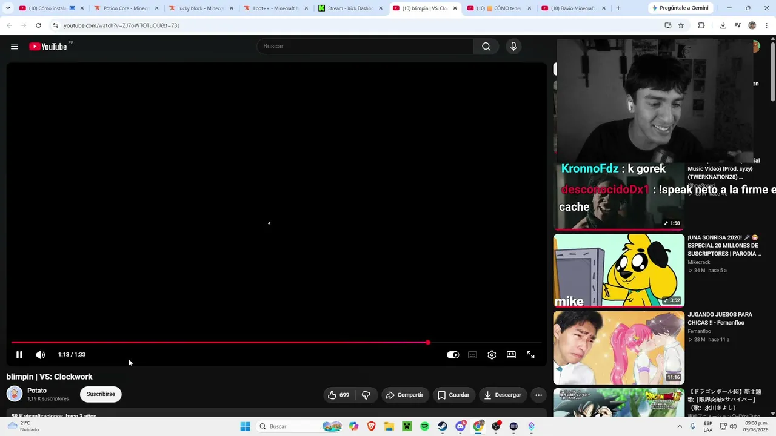Open the Minecraft creeper taskbar icon
This screenshot has height=436, width=776.
[x=407, y=426]
